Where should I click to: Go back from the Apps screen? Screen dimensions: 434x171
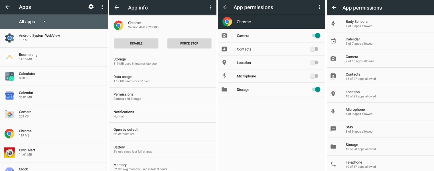coord(8,7)
